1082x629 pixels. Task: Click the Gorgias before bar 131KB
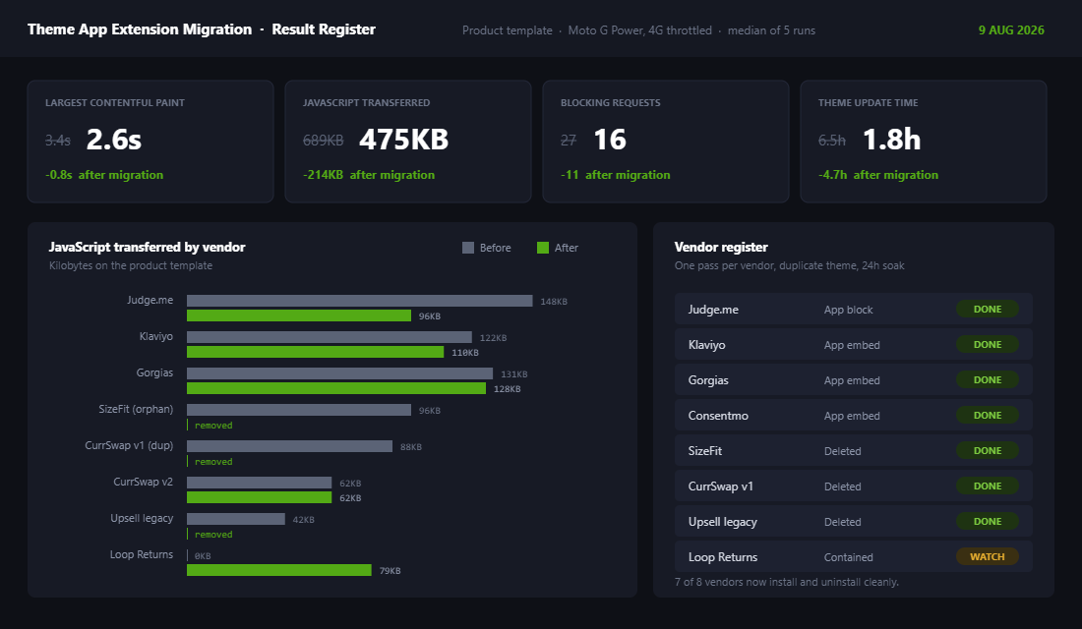point(339,373)
